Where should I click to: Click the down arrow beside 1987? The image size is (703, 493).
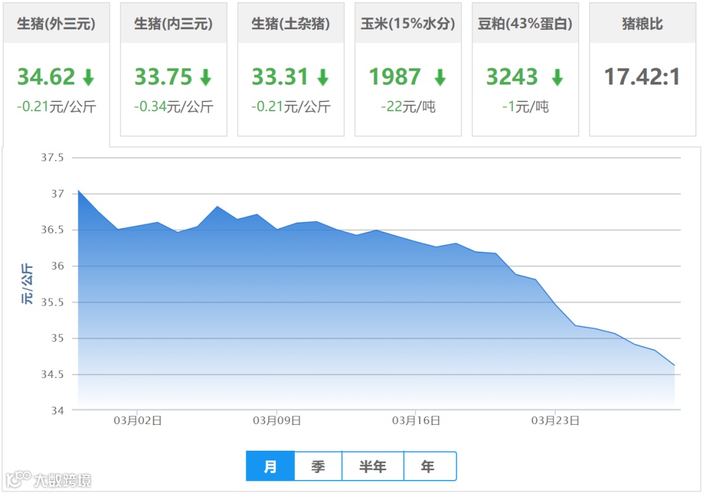[x=440, y=77]
